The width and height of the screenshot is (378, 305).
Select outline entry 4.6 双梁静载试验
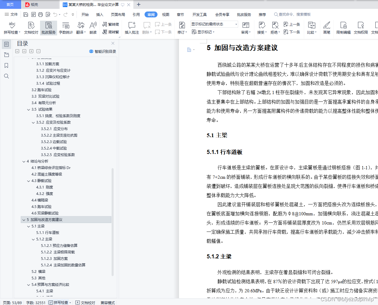click(x=45, y=213)
